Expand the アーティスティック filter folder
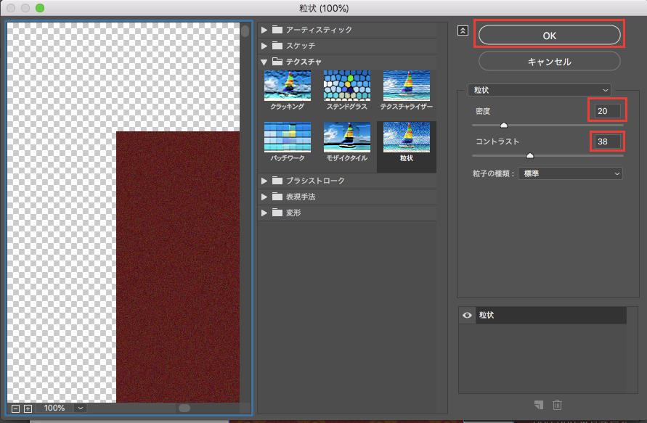Viewport: 647px width, 423px height. [x=265, y=30]
